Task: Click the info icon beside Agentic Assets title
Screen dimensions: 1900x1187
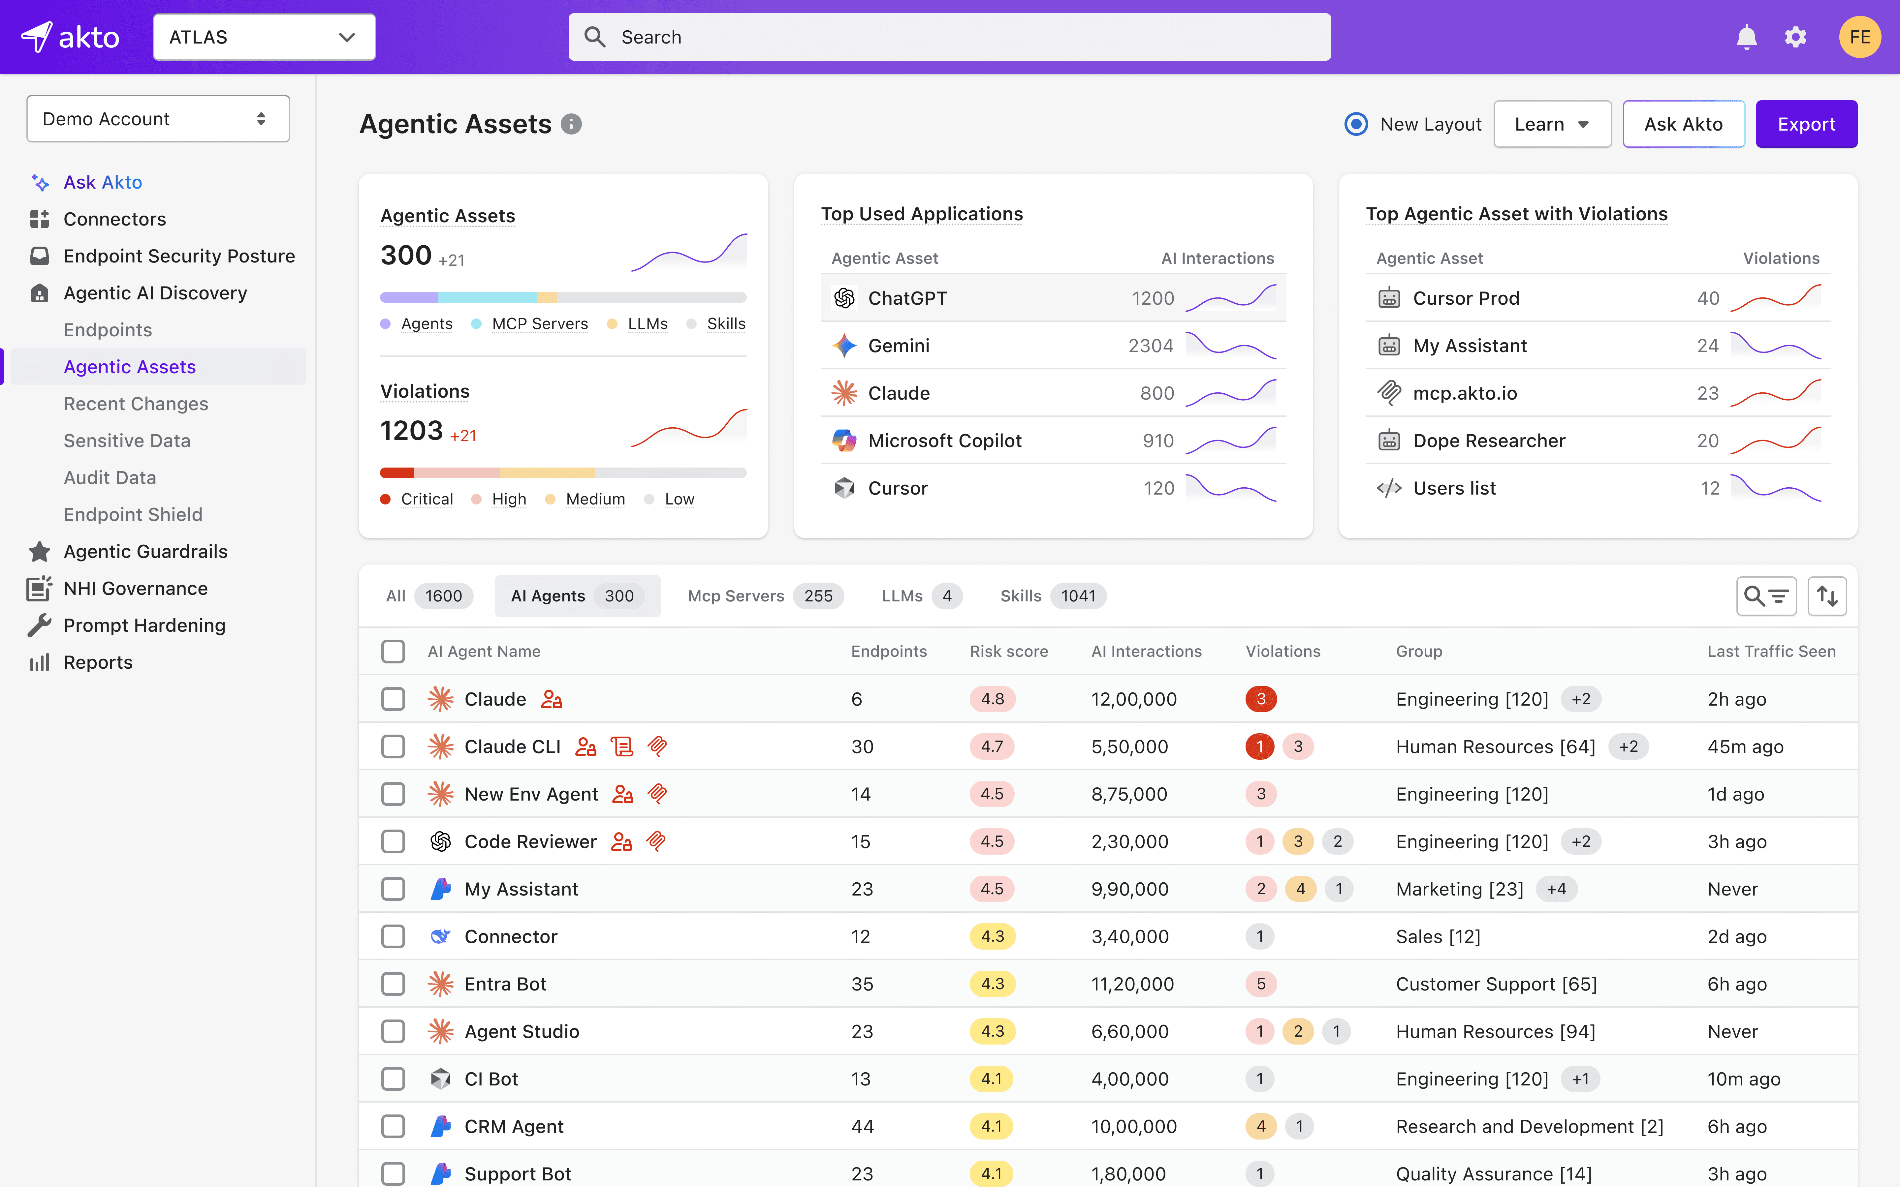Action: pyautogui.click(x=572, y=124)
